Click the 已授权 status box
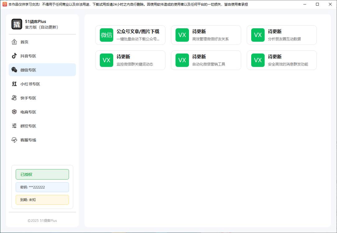Screen dimensions: 337x233 (42, 174)
